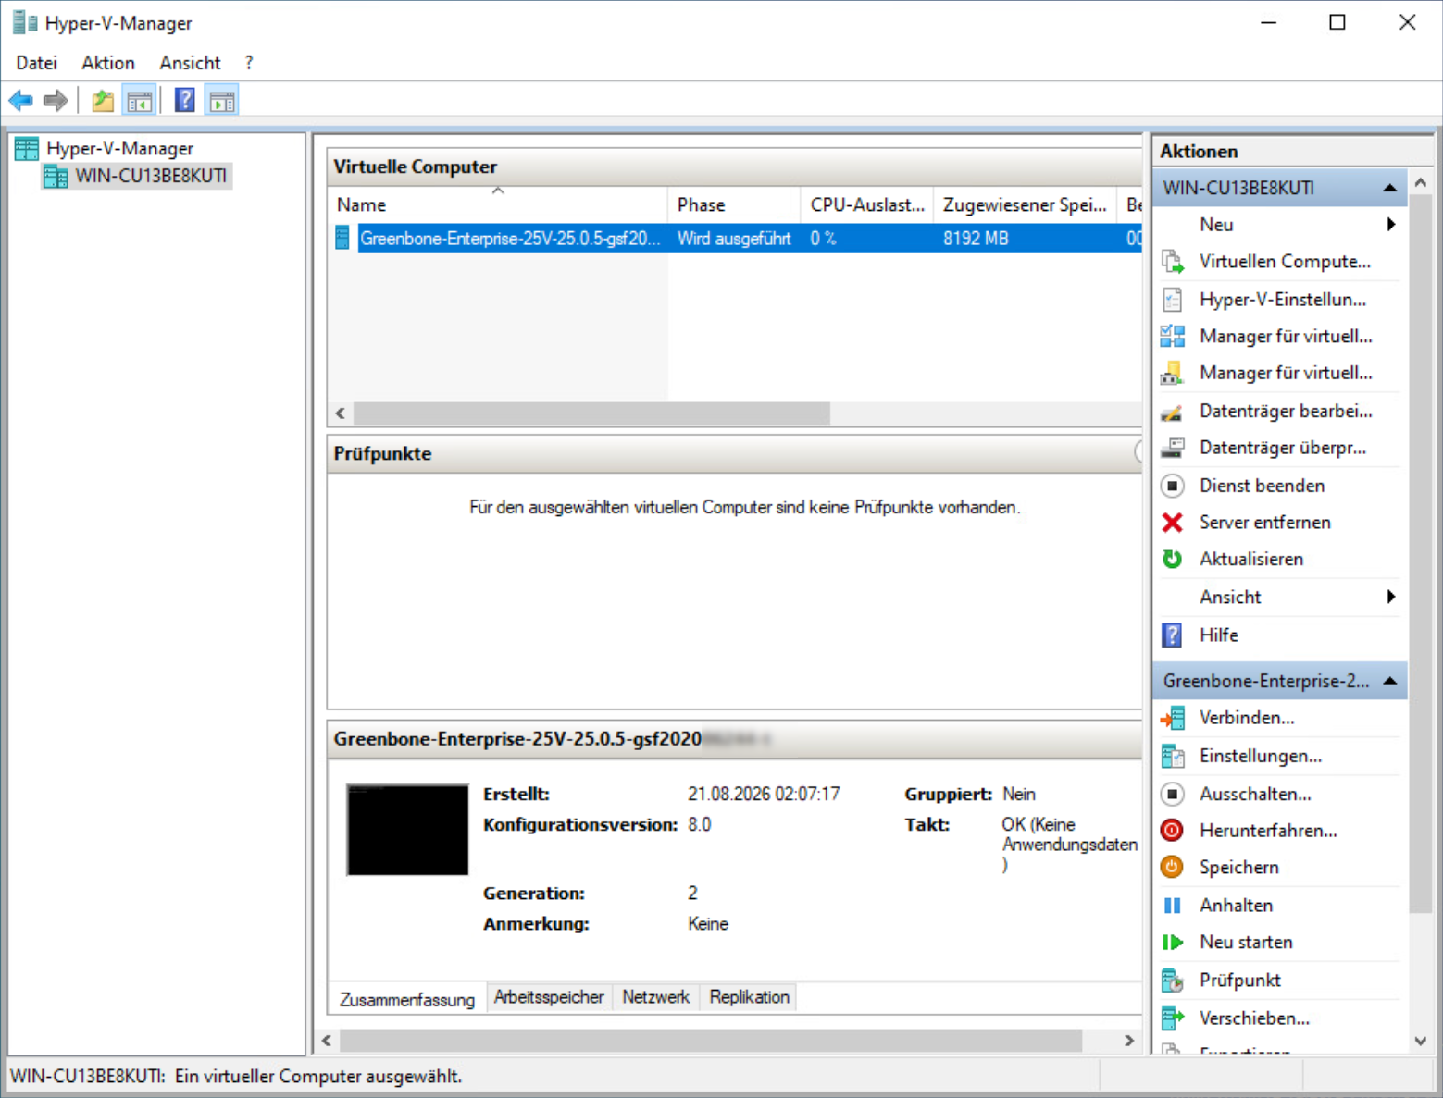Click Herunterfahren... action text

click(1268, 831)
